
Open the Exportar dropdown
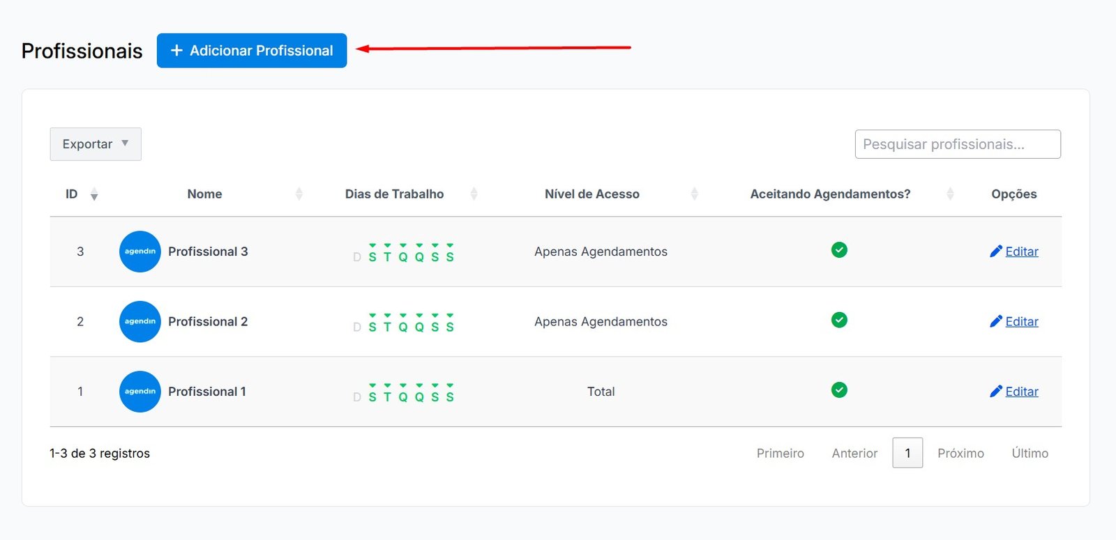pos(96,144)
